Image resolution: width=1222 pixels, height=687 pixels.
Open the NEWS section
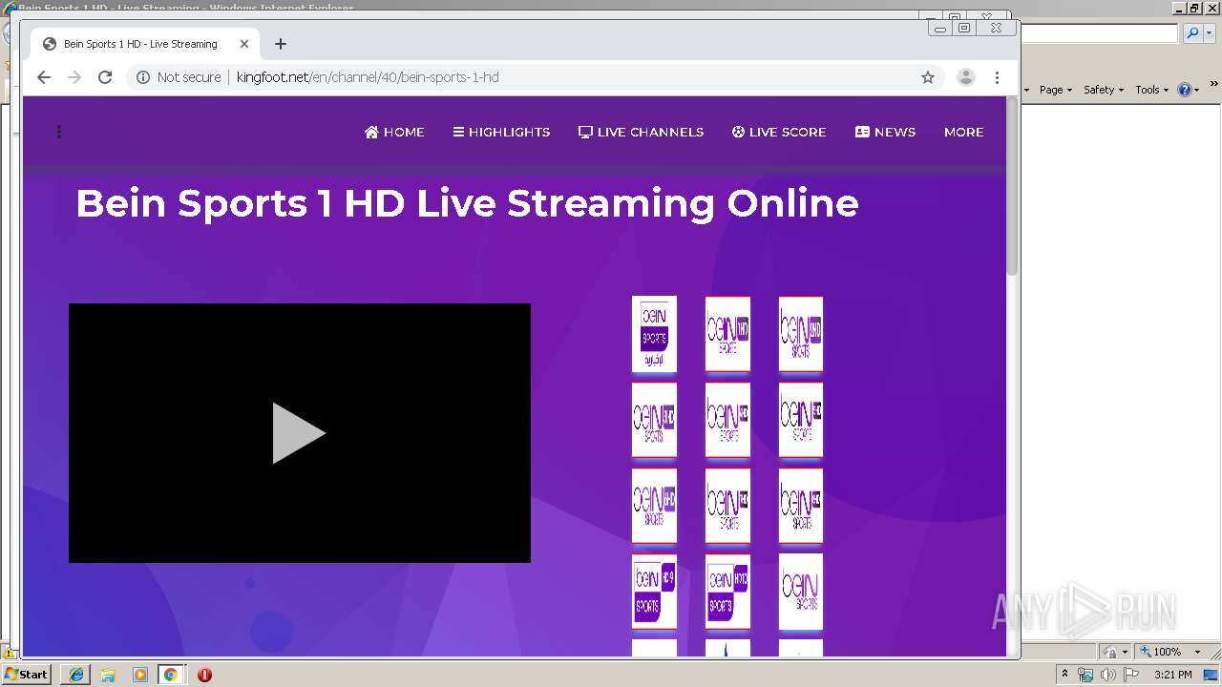885,132
